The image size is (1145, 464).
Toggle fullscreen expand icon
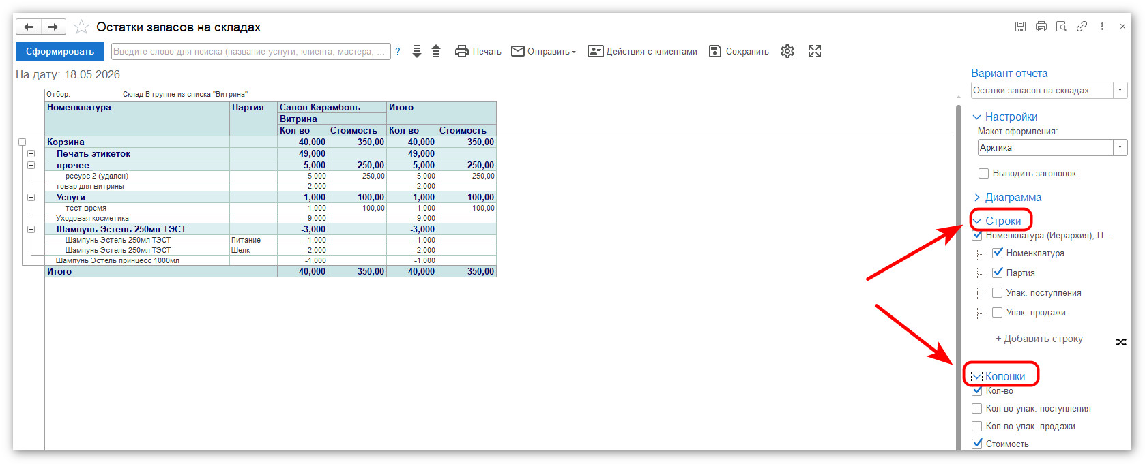(x=815, y=51)
